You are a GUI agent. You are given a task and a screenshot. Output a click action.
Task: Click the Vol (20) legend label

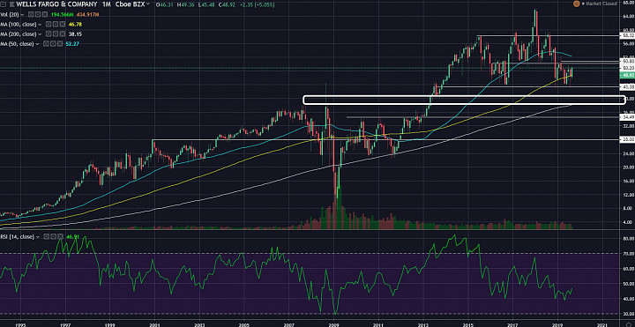10,15
